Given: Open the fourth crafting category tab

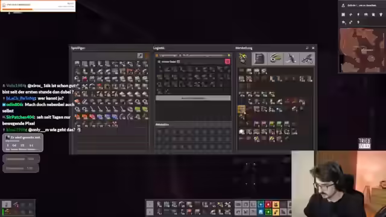Looking at the screenshot, I should click(x=291, y=58).
